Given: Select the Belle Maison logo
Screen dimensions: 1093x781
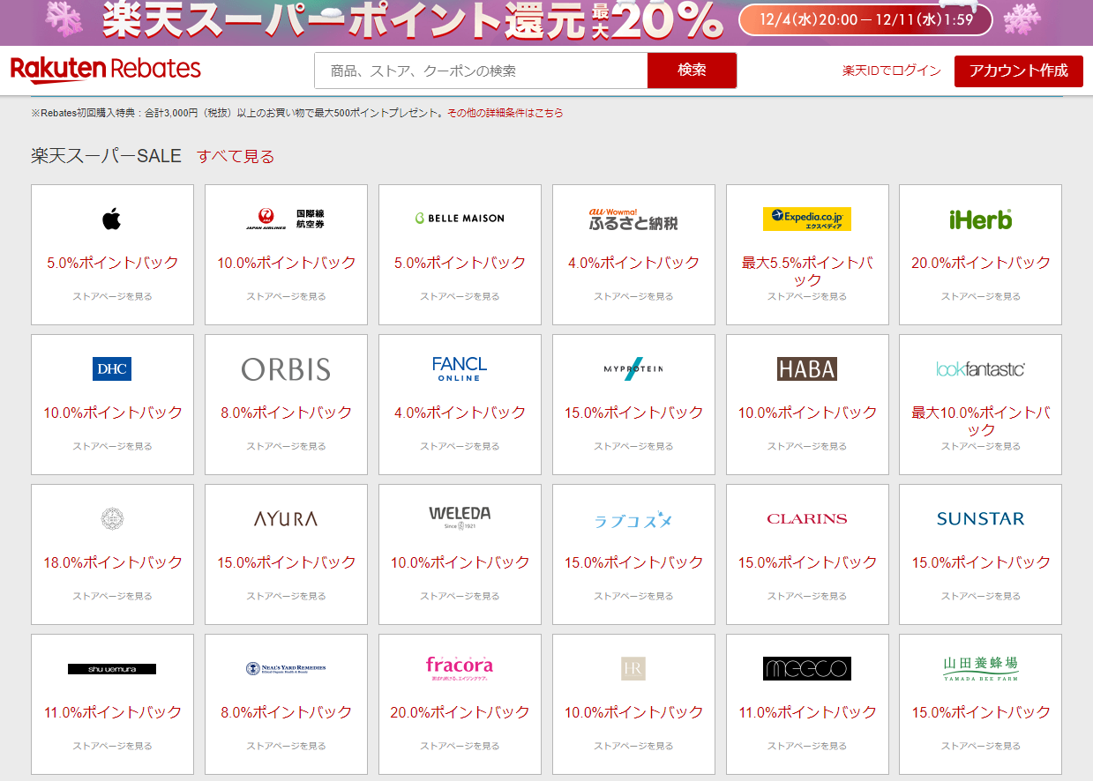Looking at the screenshot, I should (459, 219).
